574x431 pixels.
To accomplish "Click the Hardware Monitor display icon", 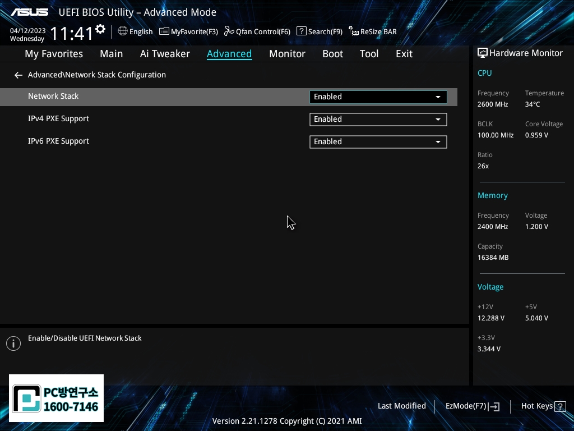I will pos(483,53).
